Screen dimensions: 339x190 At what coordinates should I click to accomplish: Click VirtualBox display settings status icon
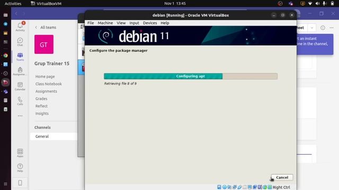point(249,187)
